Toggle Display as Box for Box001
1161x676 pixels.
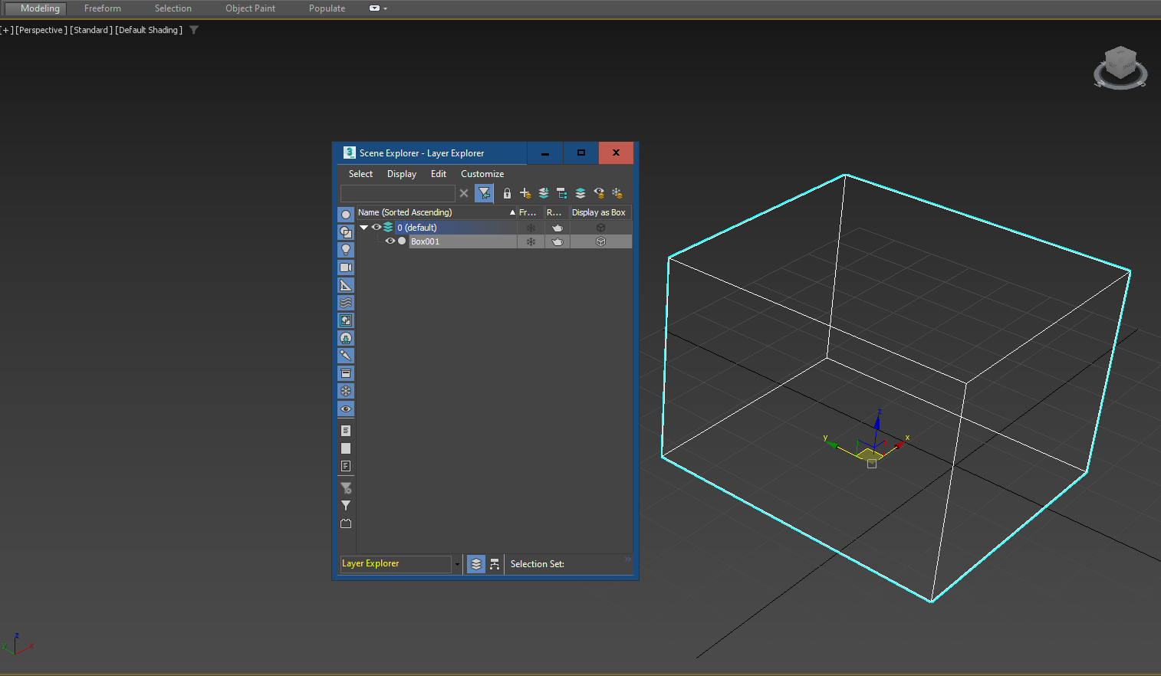(x=600, y=241)
